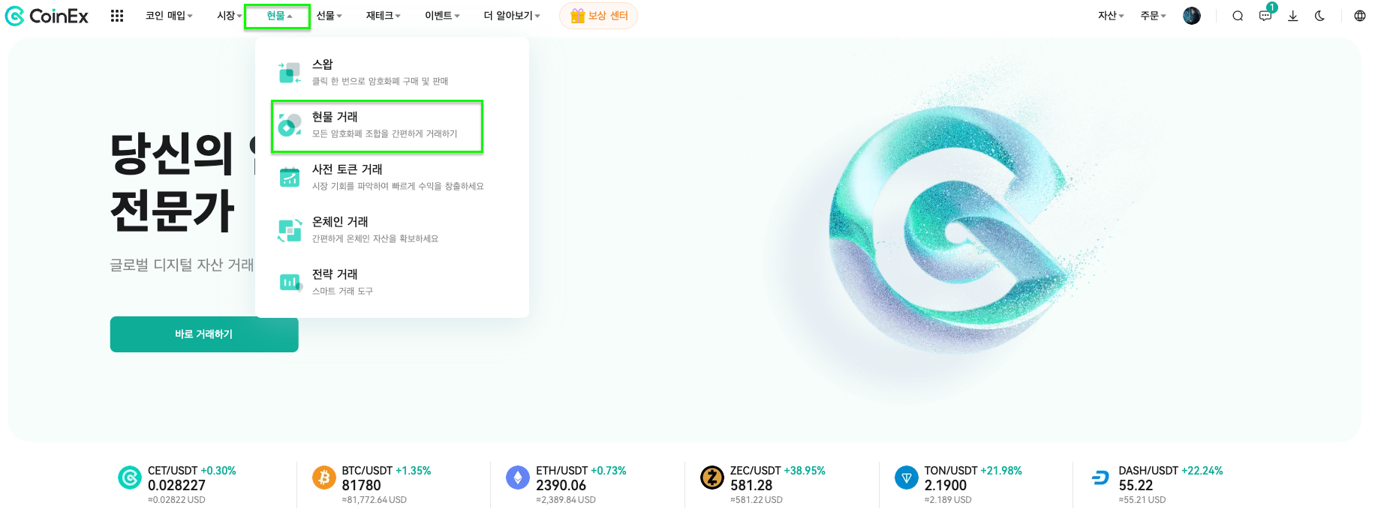This screenshot has height=521, width=1375.
Task: Open the apps grid icon beside the logo
Action: tap(117, 16)
